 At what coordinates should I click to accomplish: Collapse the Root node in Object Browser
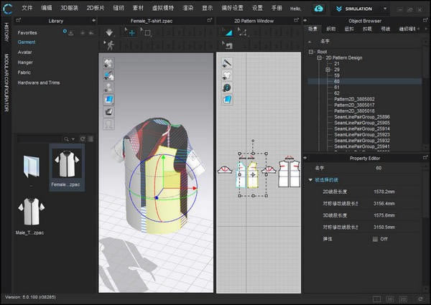[310, 52]
